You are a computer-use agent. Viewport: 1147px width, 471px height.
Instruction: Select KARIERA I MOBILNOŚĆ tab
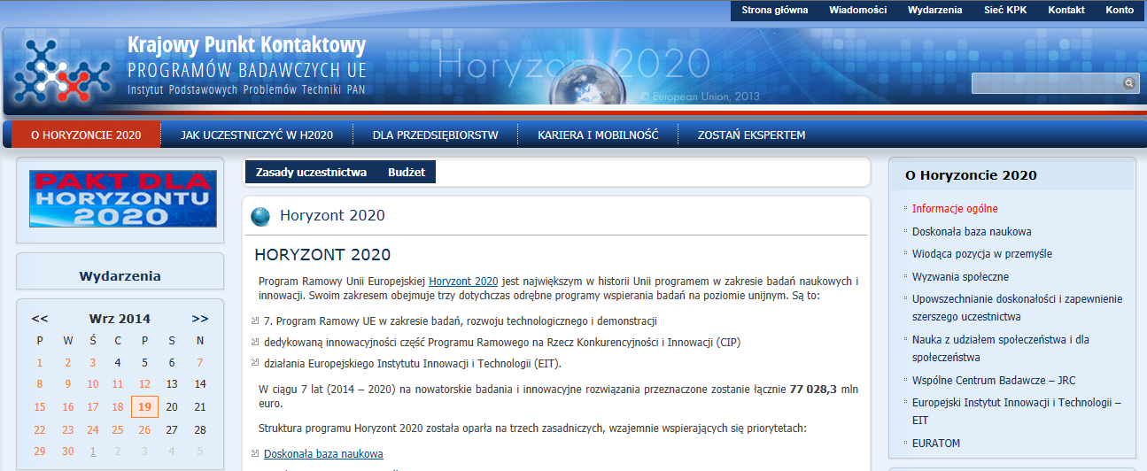tap(598, 135)
